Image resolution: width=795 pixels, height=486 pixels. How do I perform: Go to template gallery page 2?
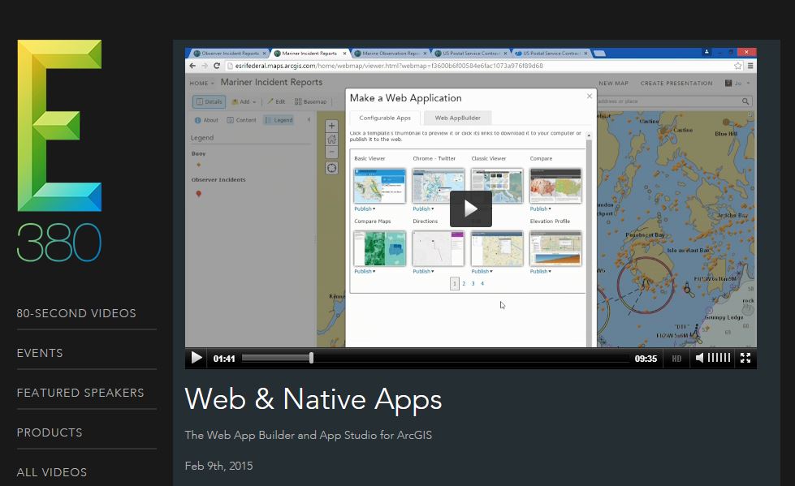[464, 284]
